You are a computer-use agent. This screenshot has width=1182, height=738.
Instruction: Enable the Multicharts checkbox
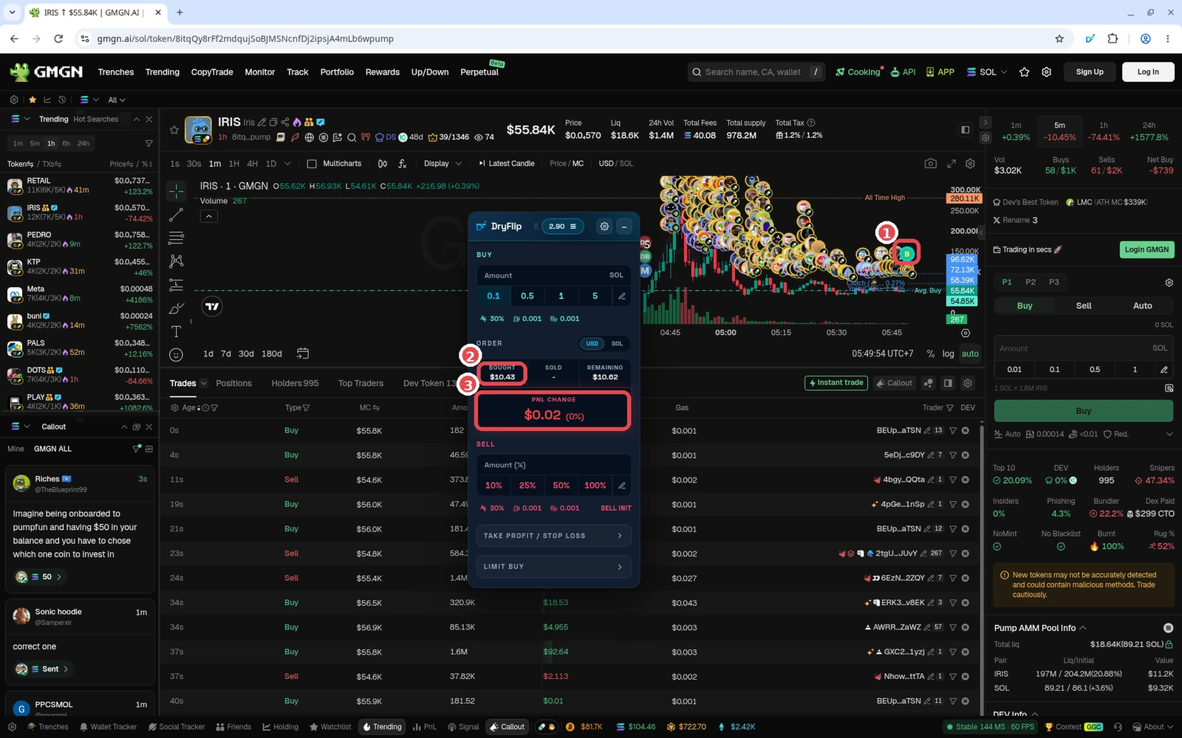312,164
